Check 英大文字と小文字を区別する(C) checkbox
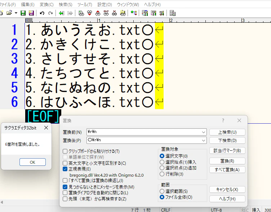Screen dimensions: 271x212 click(x=65, y=163)
